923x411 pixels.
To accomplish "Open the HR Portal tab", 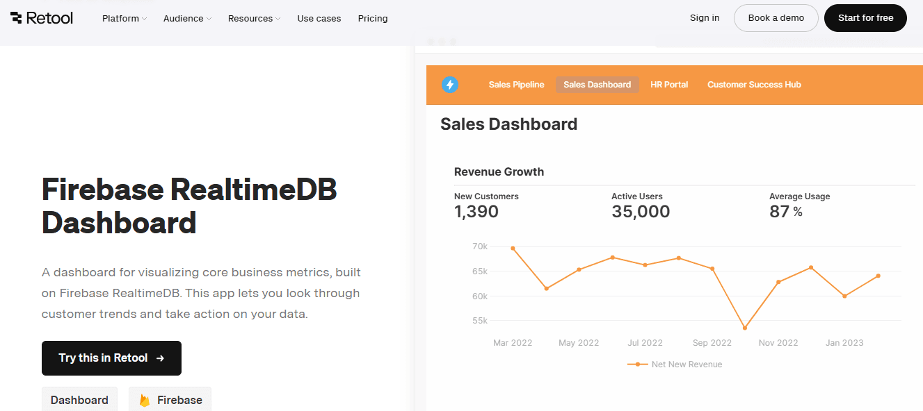I will (x=669, y=85).
